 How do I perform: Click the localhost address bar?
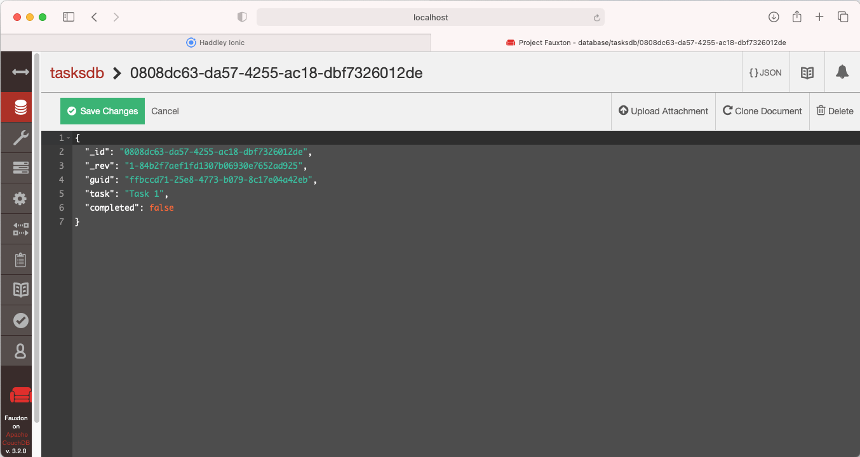[430, 17]
